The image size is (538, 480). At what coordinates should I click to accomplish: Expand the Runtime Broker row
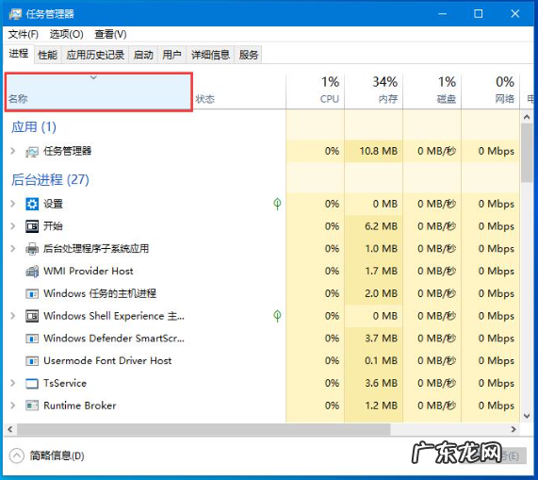(x=12, y=406)
